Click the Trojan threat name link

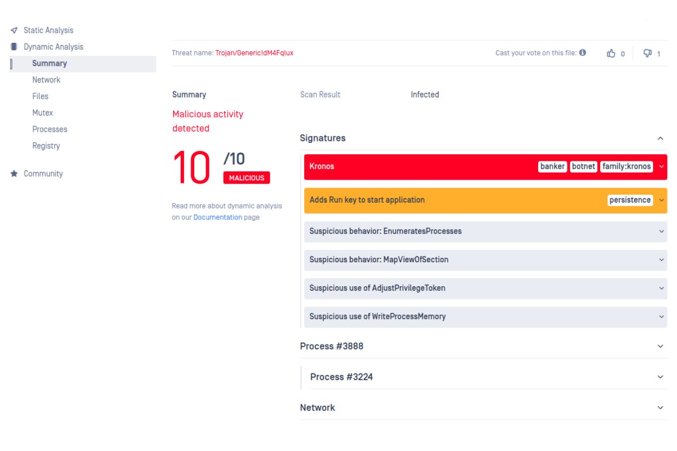254,53
